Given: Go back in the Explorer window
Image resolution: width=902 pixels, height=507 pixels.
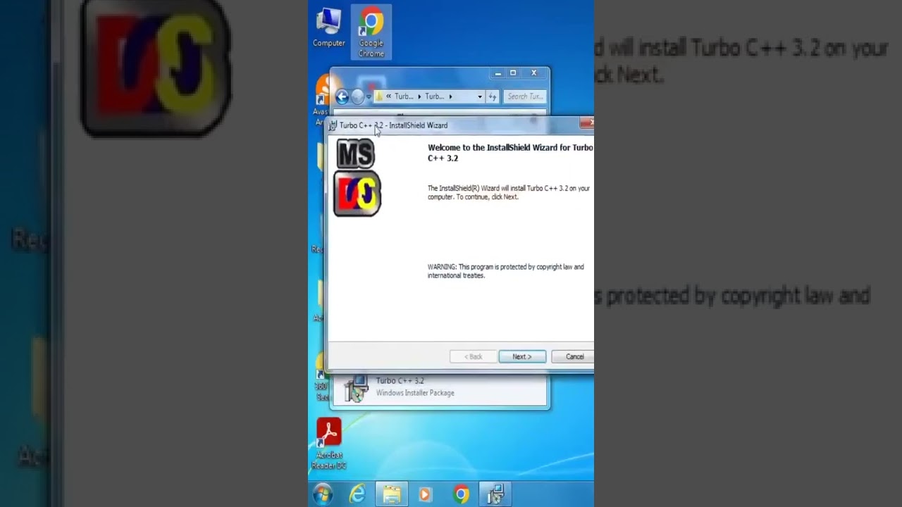Looking at the screenshot, I should 342,96.
